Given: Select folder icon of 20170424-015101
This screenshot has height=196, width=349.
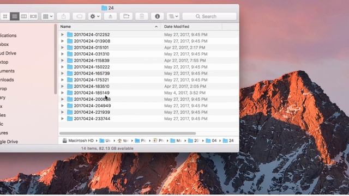Looking at the screenshot, I should pyautogui.click(x=70, y=47).
